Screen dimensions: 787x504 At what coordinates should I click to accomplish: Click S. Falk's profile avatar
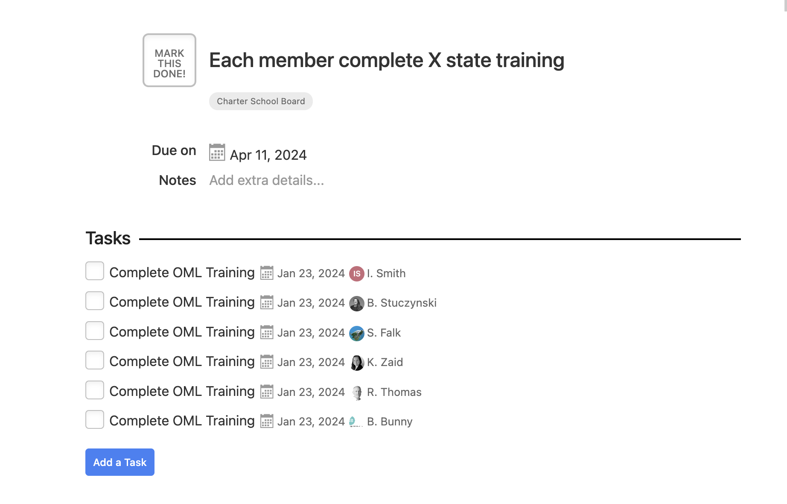pyautogui.click(x=356, y=333)
